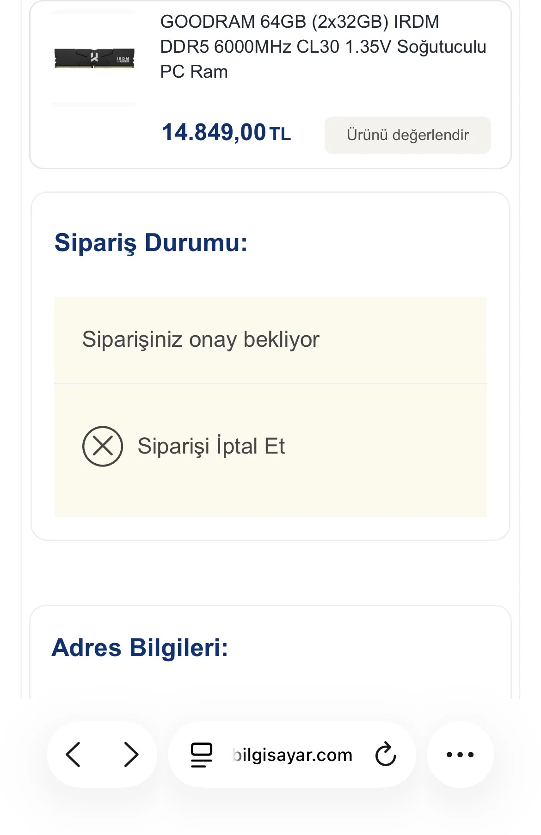The width and height of the screenshot is (541, 835).
Task: Reload the page with the refresh icon
Action: [x=386, y=755]
